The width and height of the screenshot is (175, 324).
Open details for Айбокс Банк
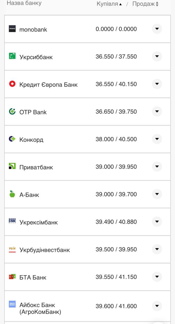click(157, 306)
